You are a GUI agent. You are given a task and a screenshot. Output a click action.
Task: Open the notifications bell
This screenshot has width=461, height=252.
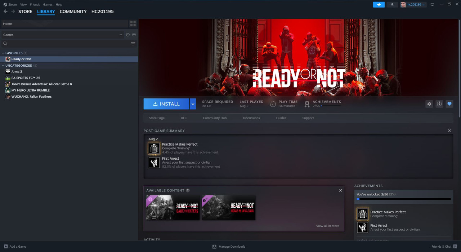(392, 4)
